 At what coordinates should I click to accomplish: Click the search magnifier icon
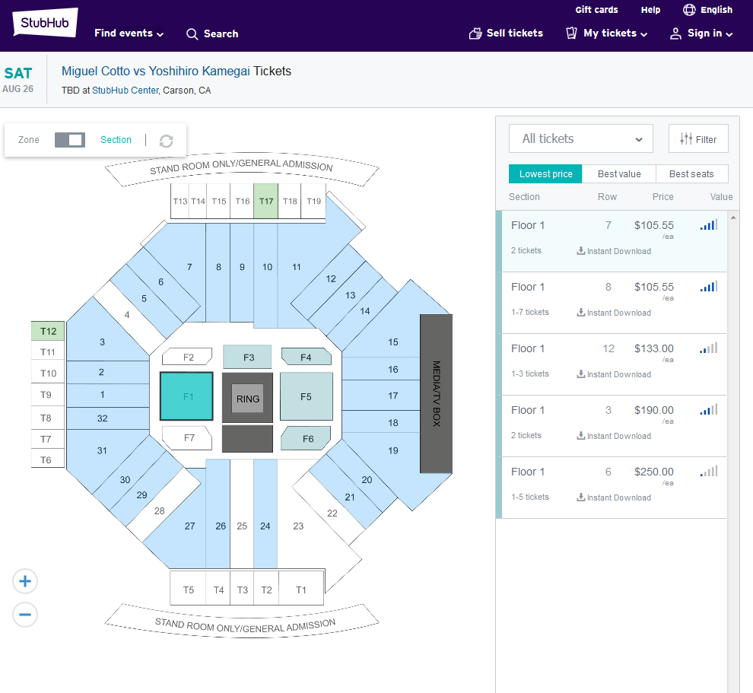tap(192, 34)
